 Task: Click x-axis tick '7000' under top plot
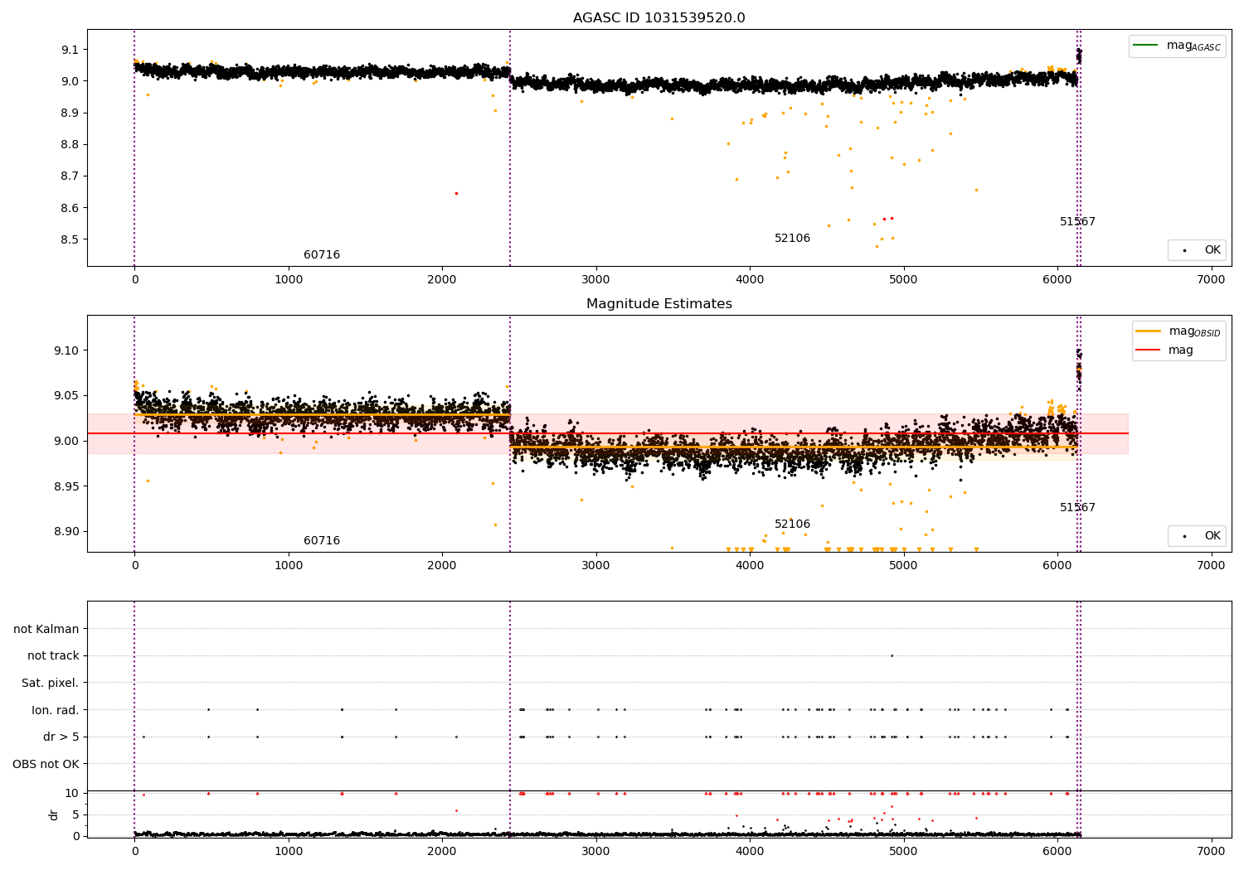pyautogui.click(x=1211, y=280)
